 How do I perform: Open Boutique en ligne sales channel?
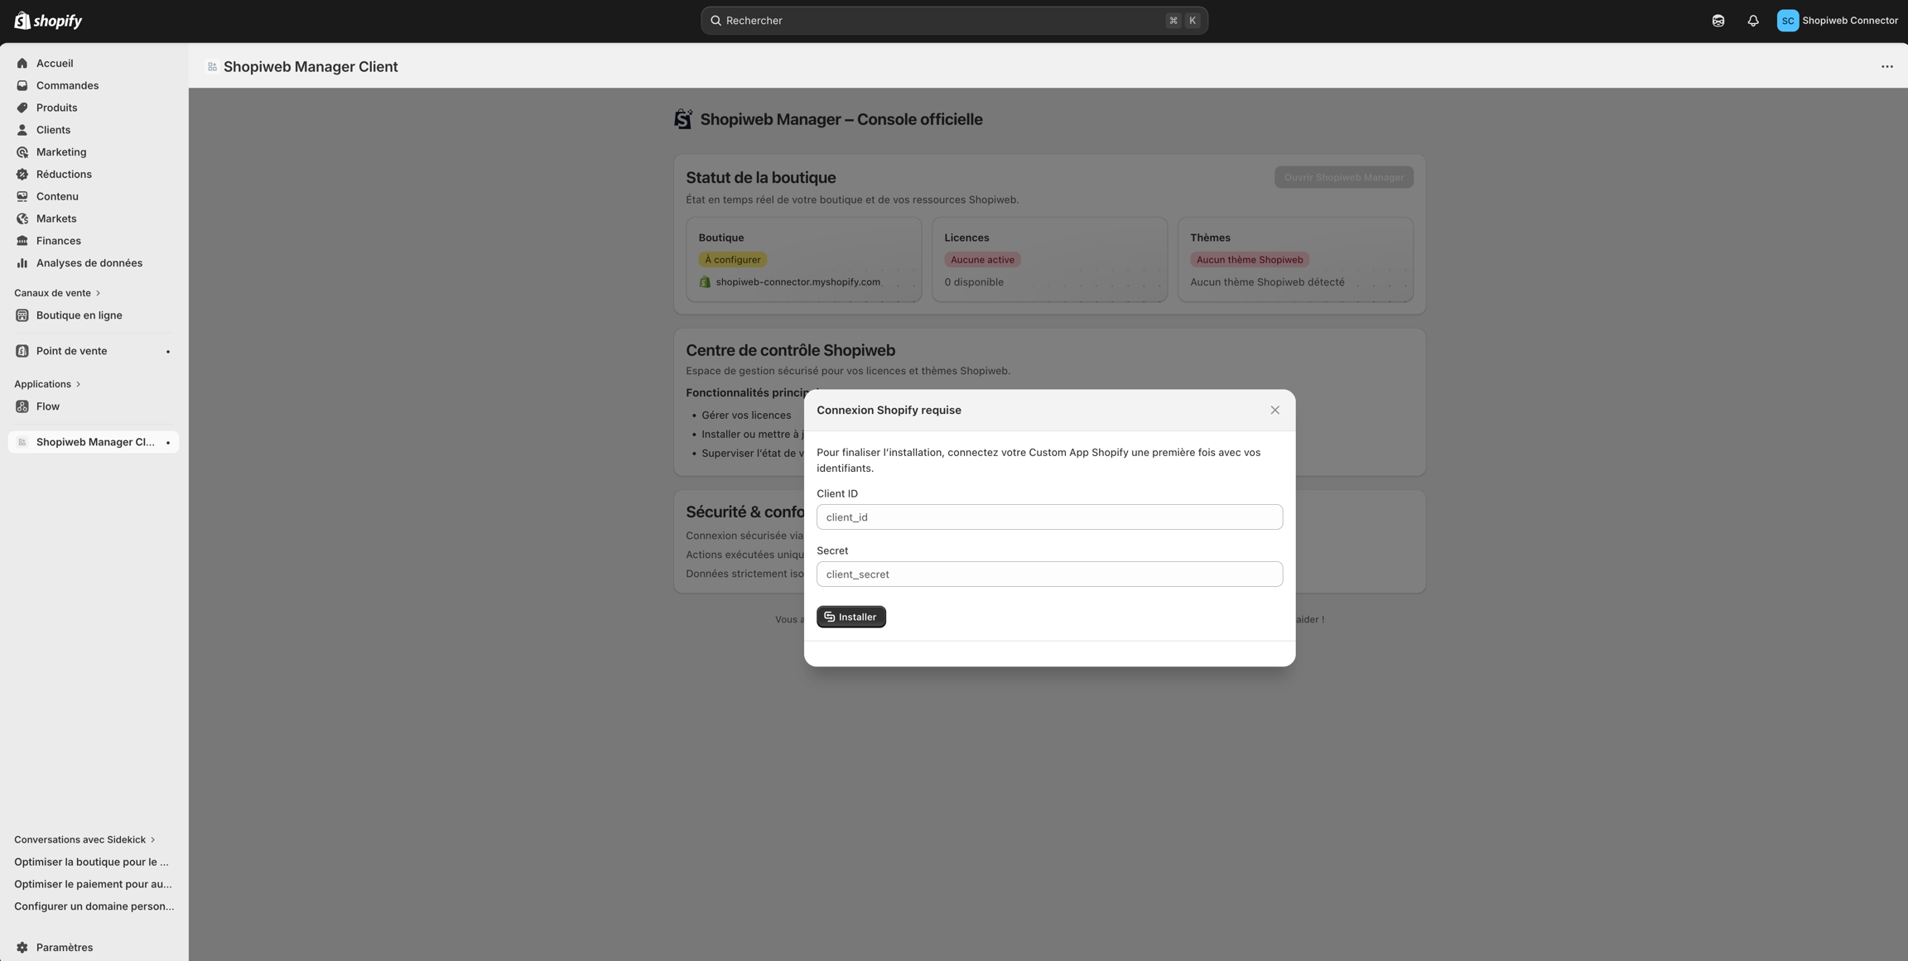79,315
